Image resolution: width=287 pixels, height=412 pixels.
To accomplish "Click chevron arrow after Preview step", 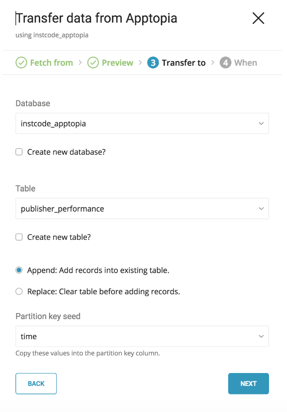I will point(140,63).
